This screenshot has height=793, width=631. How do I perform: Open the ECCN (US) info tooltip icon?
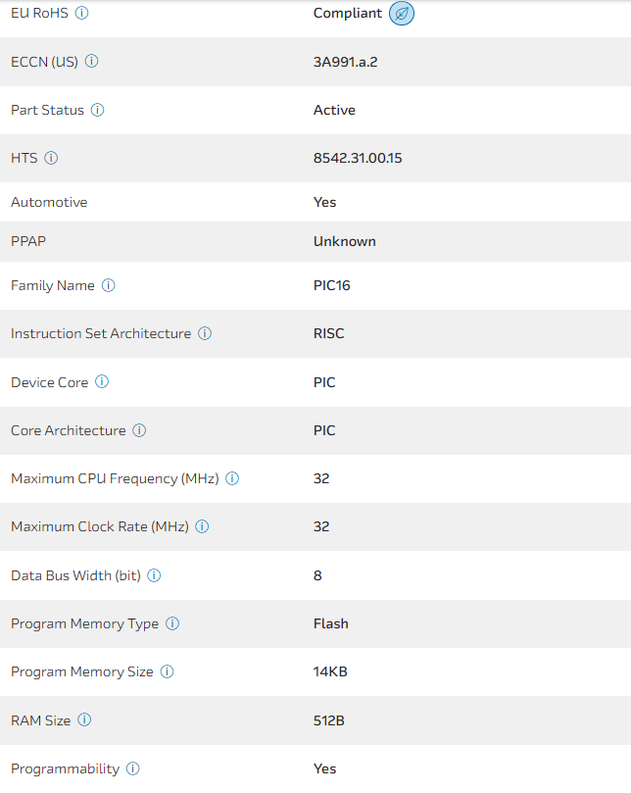click(92, 61)
